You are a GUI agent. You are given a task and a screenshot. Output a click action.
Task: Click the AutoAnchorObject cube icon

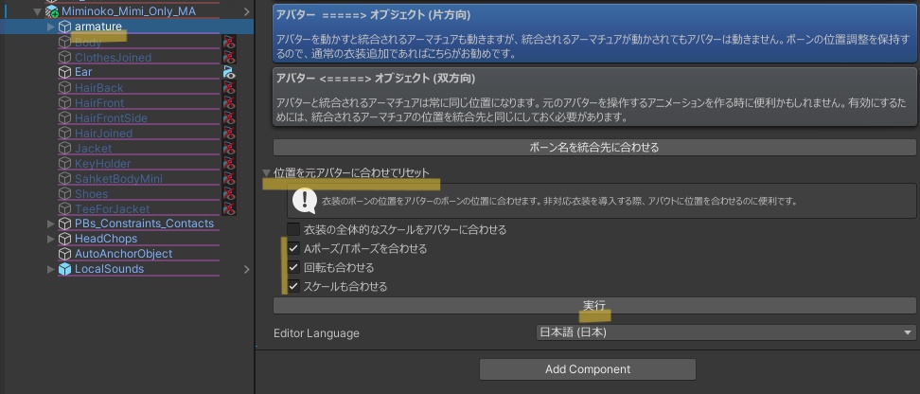pos(64,254)
